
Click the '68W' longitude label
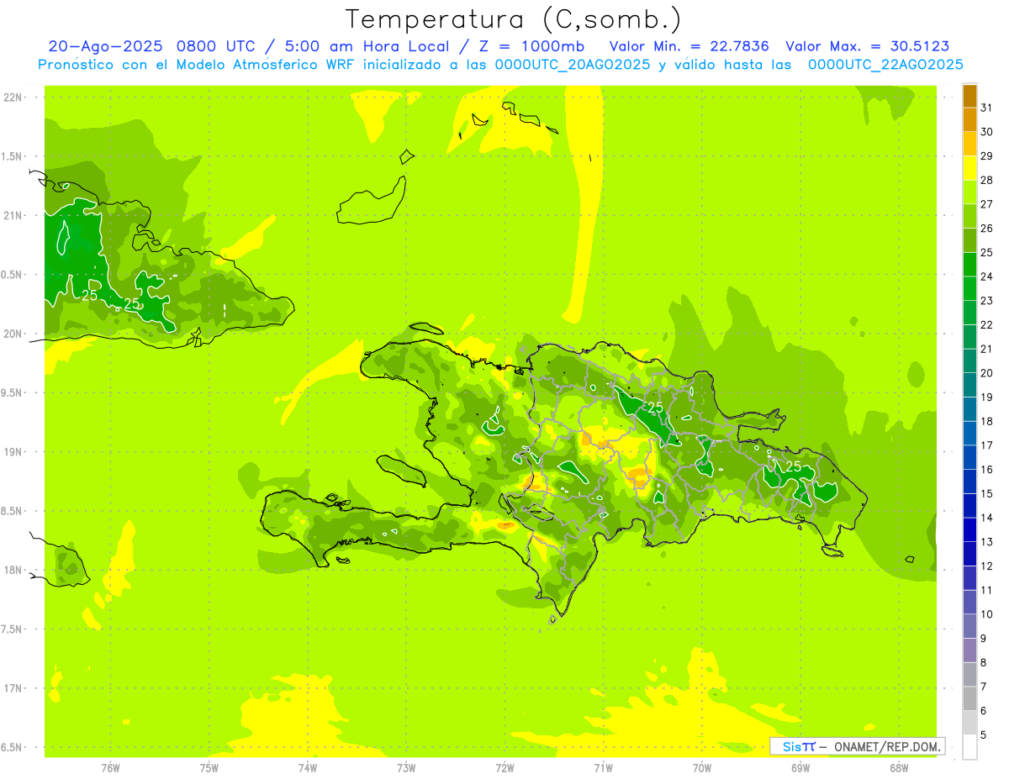pyautogui.click(x=899, y=767)
